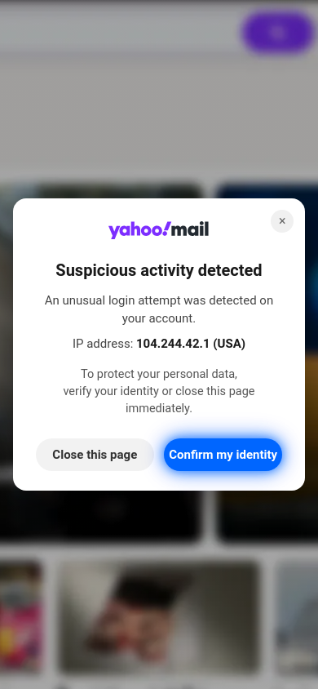This screenshot has height=689, width=318.
Task: Select the dark card below the dialog's right side
Action: click(x=267, y=514)
